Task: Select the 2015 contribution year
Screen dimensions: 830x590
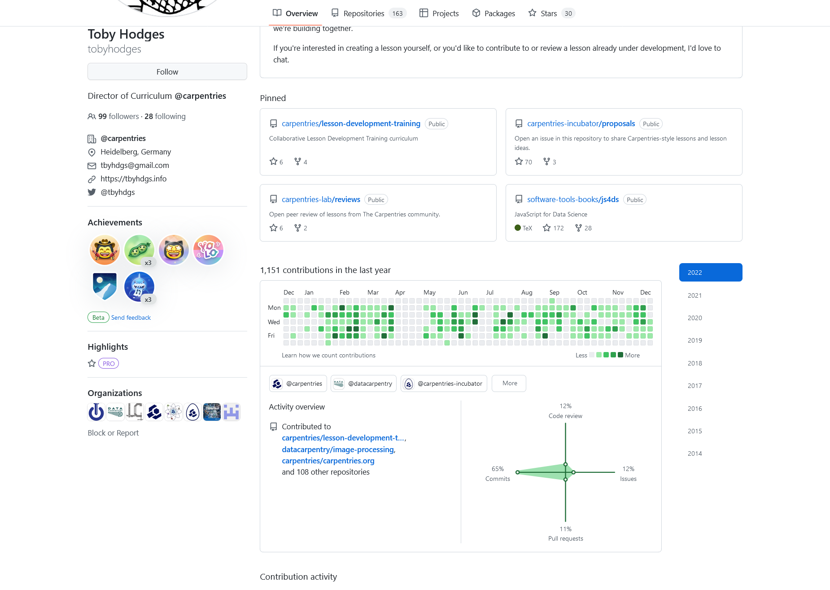Action: pyautogui.click(x=711, y=431)
